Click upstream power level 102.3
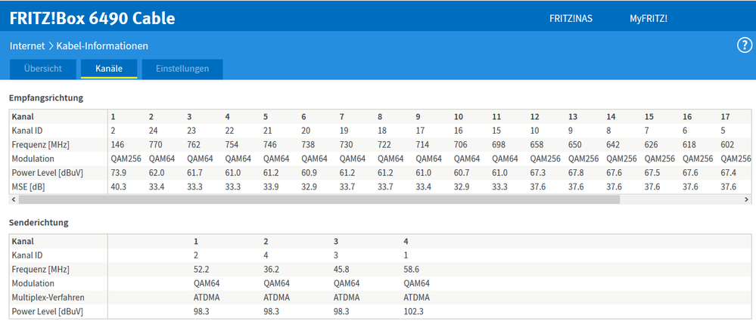Image resolution: width=756 pixels, height=324 pixels. pyautogui.click(x=413, y=311)
